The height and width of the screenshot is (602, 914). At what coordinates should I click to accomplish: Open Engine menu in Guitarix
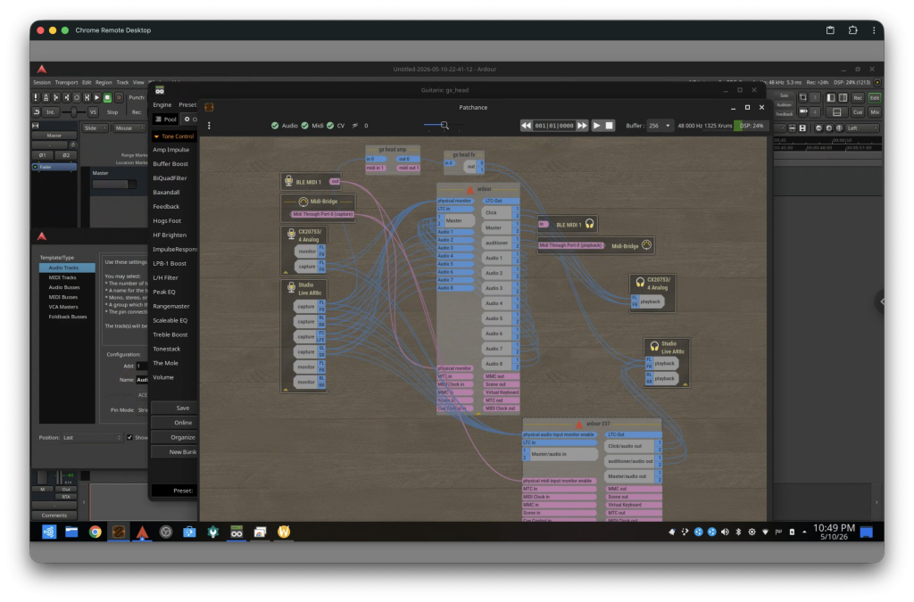coord(162,105)
